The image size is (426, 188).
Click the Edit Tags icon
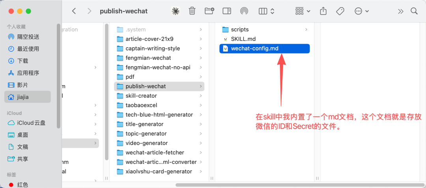point(340,11)
